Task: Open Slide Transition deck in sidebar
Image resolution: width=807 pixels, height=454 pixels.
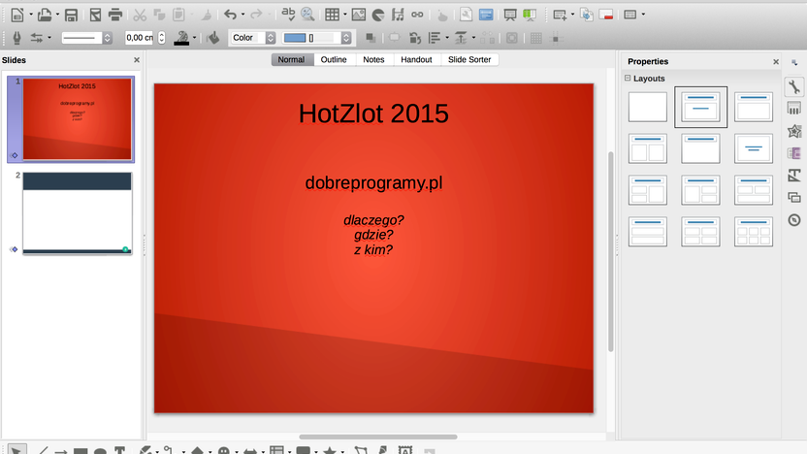Action: click(794, 109)
